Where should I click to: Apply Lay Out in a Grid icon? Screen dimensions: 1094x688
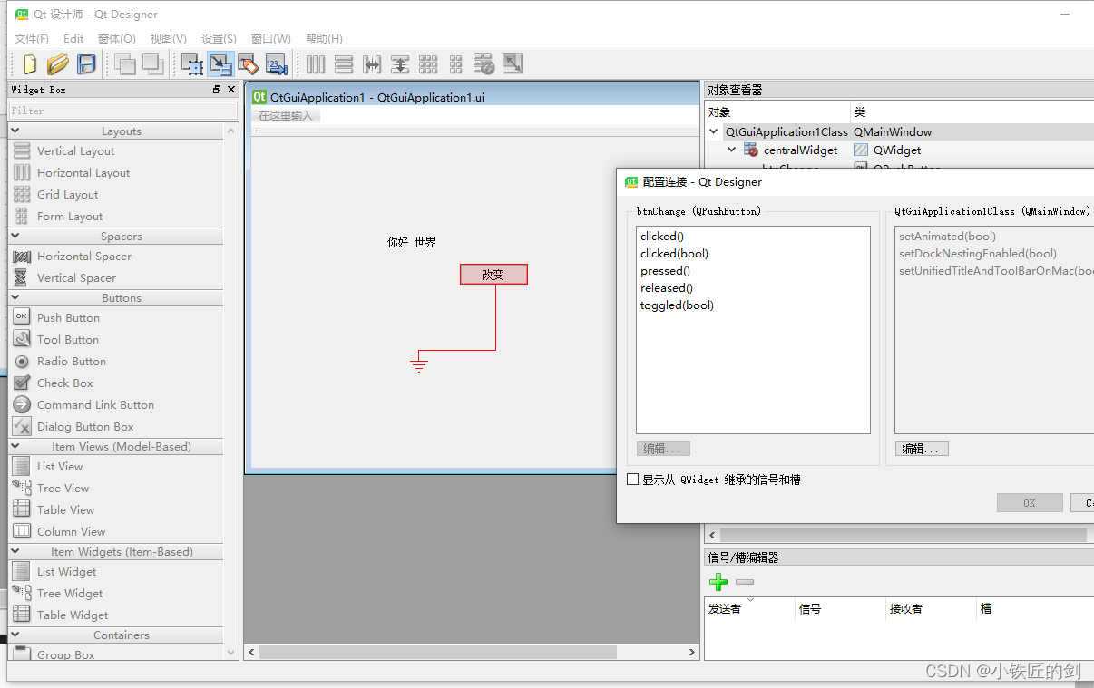[x=427, y=64]
